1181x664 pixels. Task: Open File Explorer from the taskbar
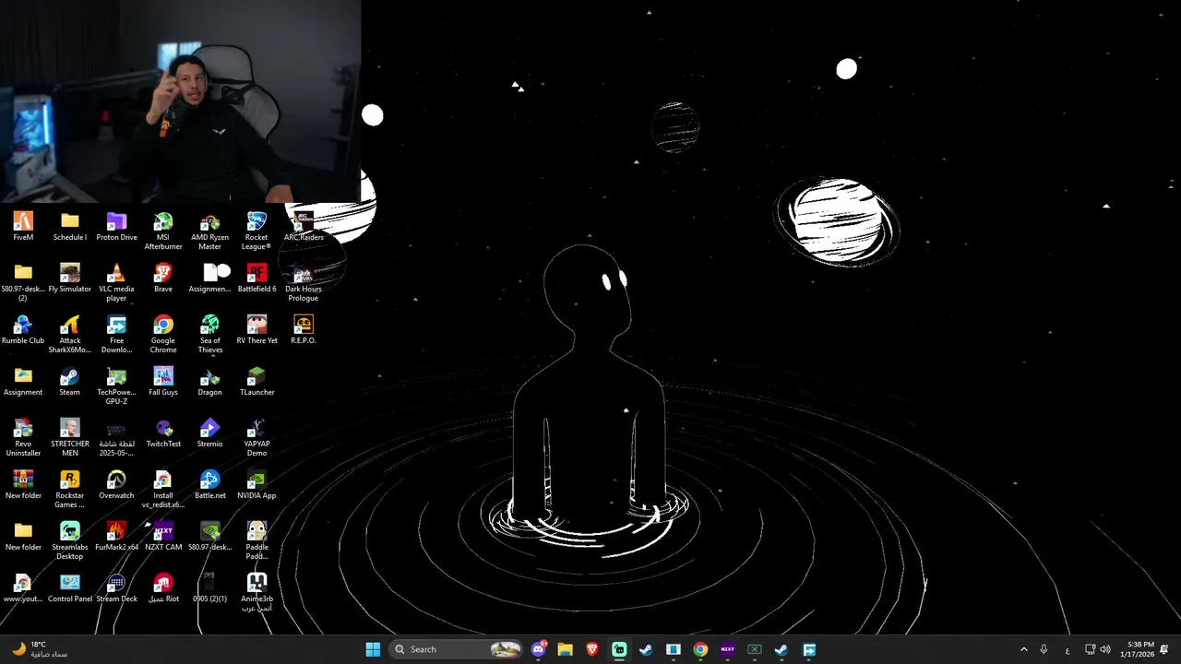pos(566,649)
